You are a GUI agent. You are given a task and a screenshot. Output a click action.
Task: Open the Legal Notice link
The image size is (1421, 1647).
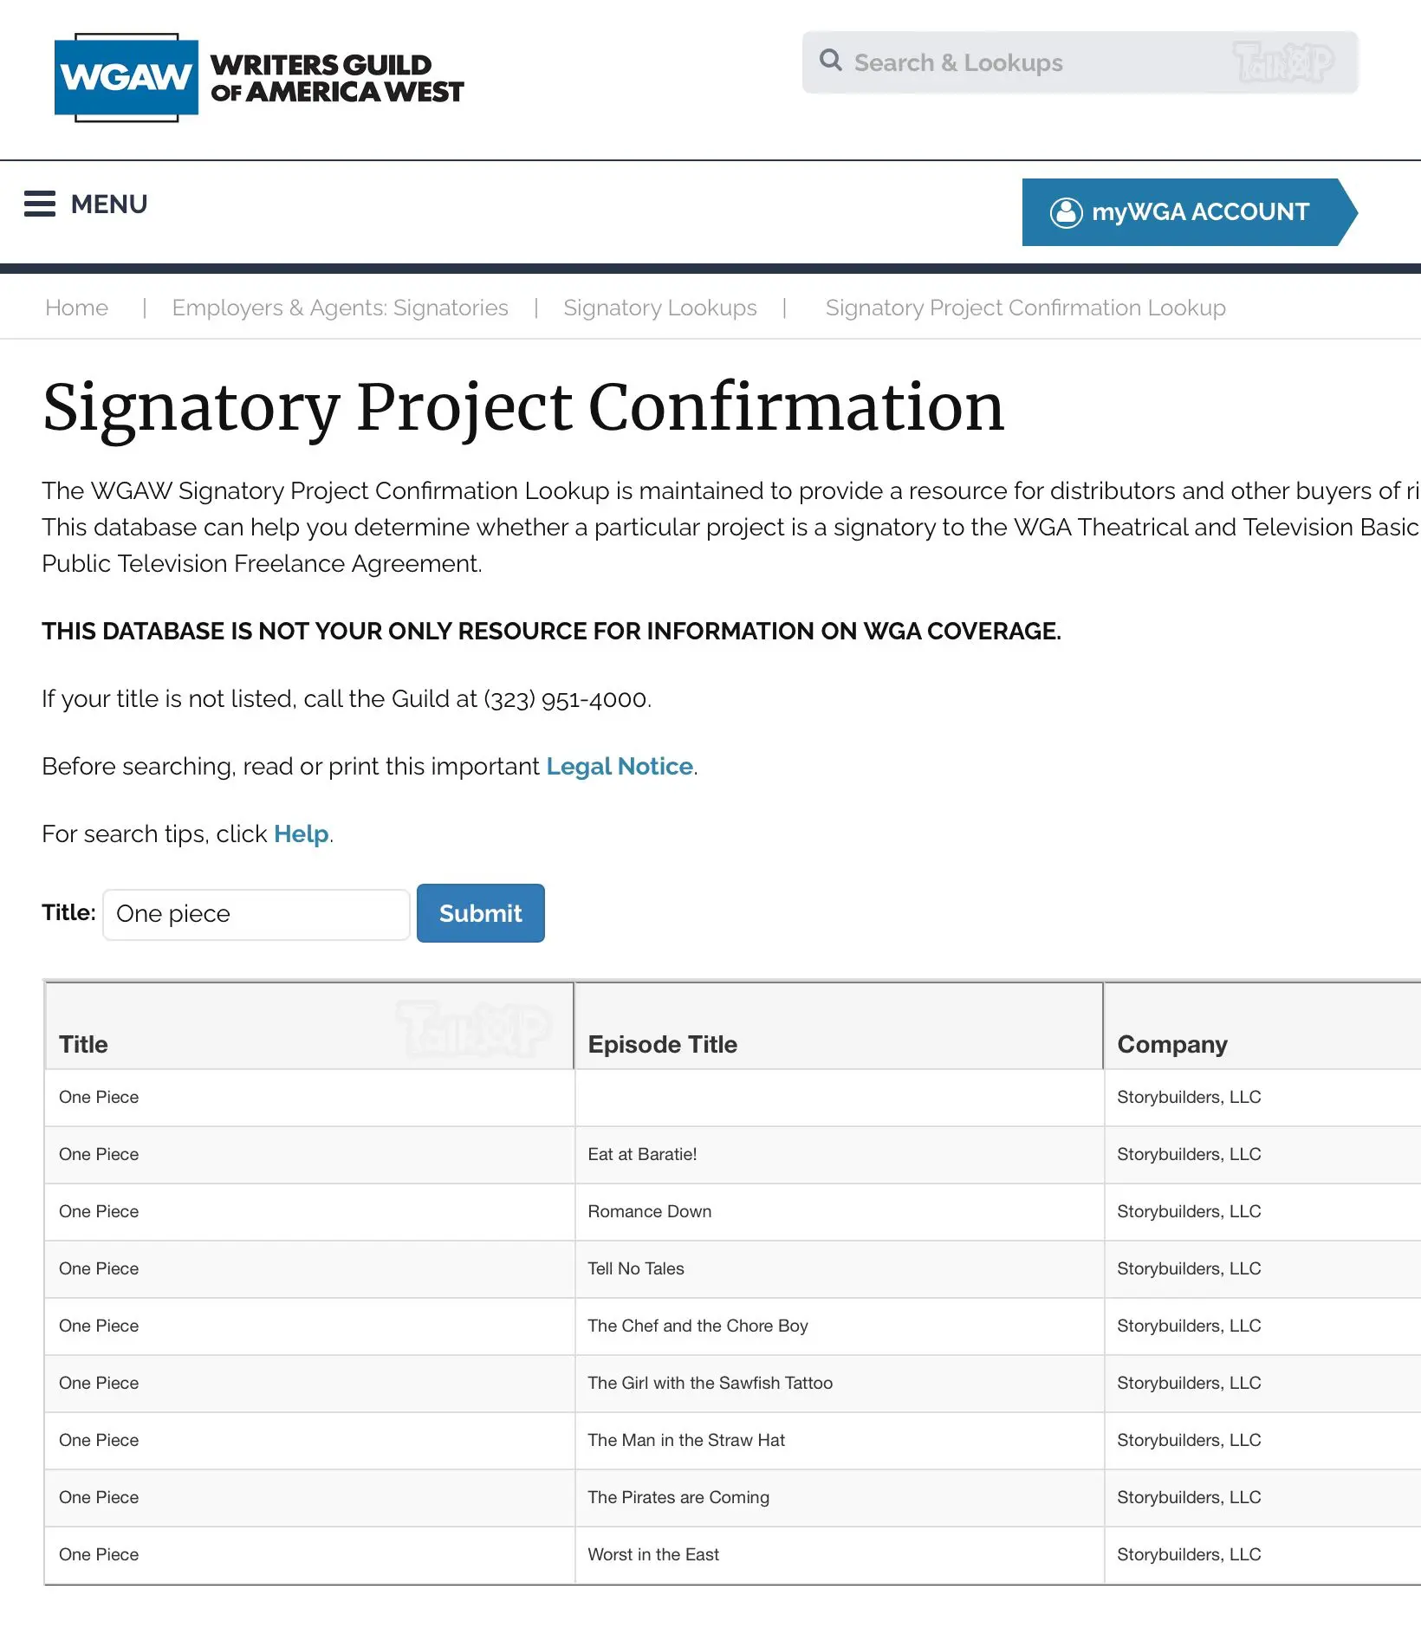620,767
